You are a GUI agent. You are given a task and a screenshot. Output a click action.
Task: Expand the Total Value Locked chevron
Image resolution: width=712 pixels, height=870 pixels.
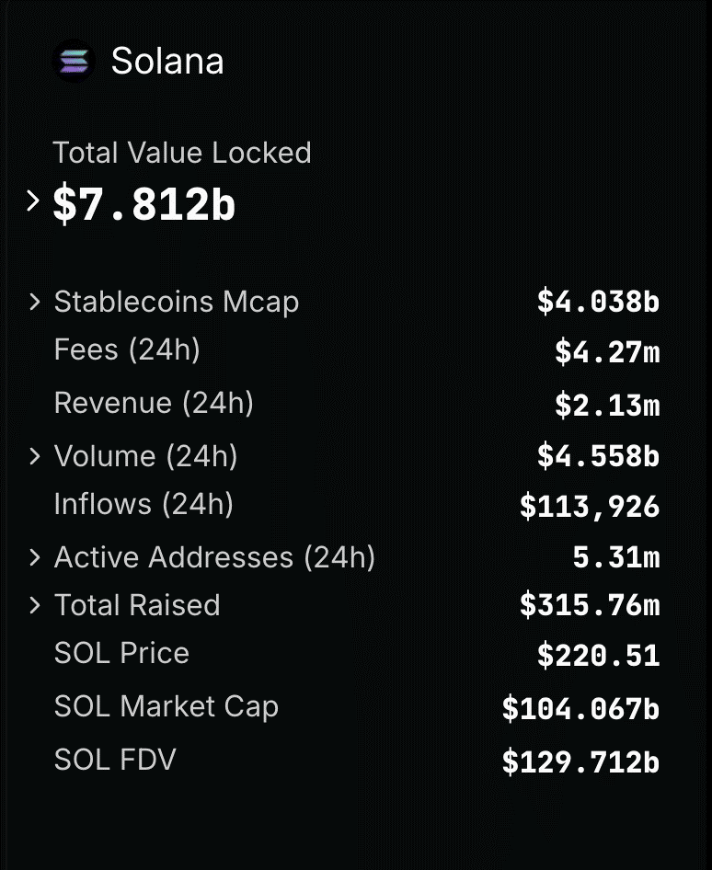pyautogui.click(x=33, y=200)
